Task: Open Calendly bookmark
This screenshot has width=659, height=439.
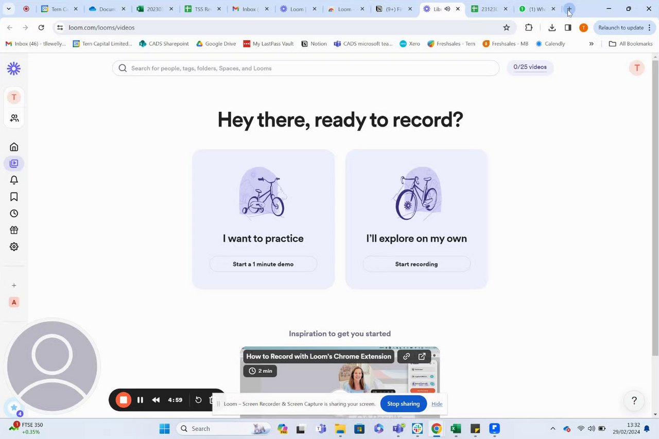Action: click(550, 44)
